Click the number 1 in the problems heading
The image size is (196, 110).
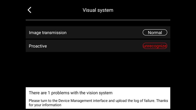coord(49,93)
